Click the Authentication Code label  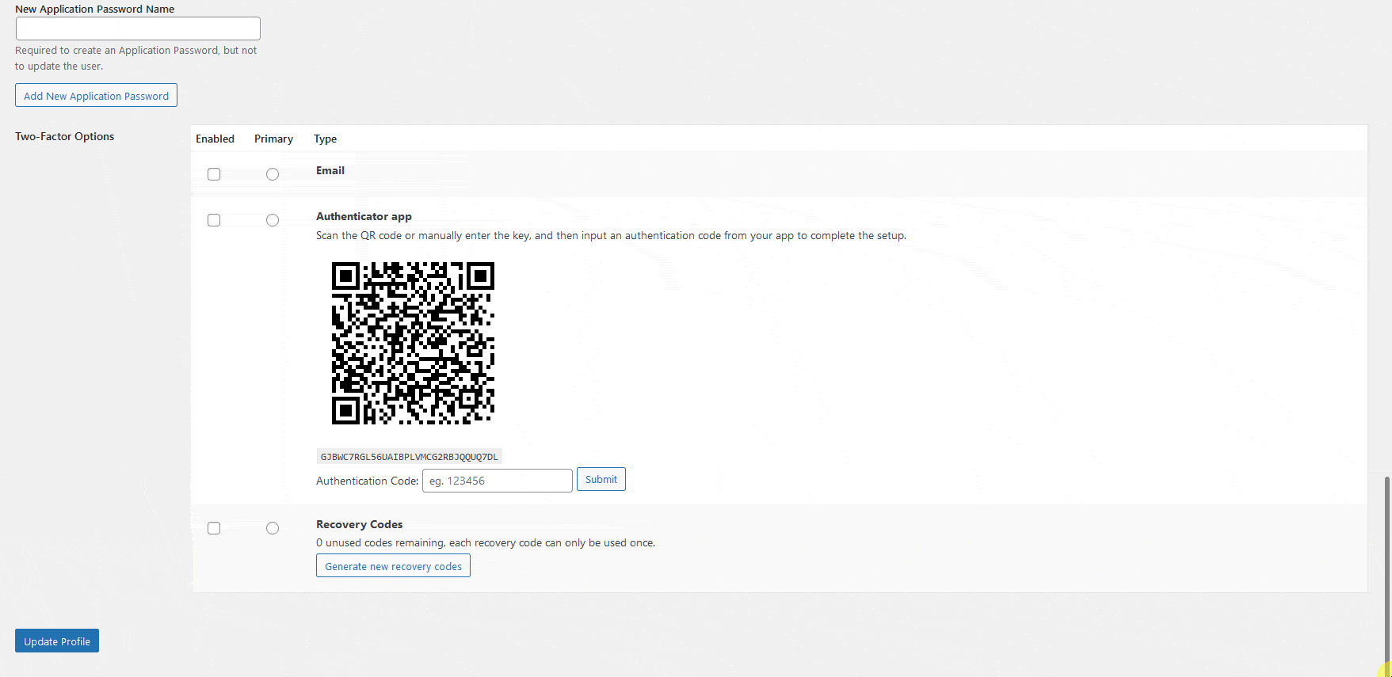pyautogui.click(x=368, y=481)
